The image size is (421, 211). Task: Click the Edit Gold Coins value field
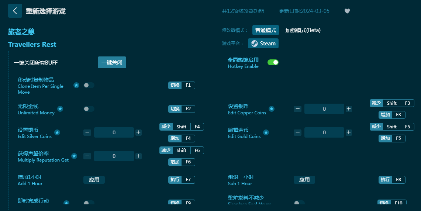(324, 132)
